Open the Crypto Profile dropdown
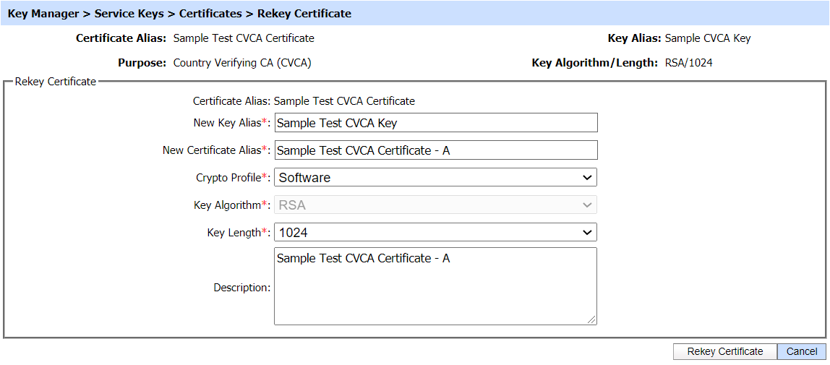The width and height of the screenshot is (830, 365). point(435,177)
